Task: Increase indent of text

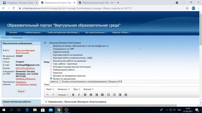Action: click(x=126, y=95)
